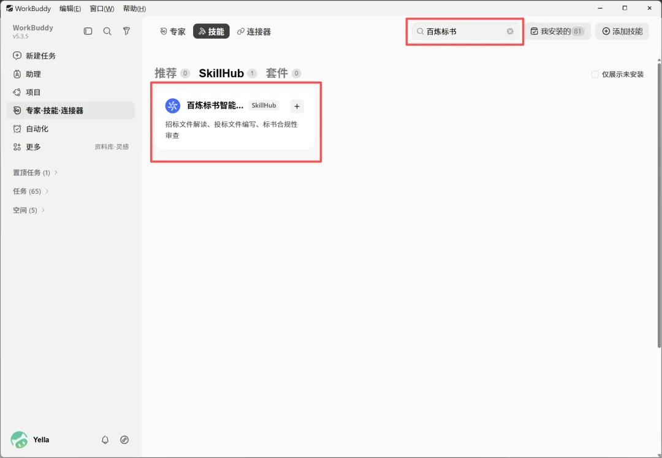Open the 百炼标书智能... skill card title
Screen dimensions: 662x458
click(215, 105)
